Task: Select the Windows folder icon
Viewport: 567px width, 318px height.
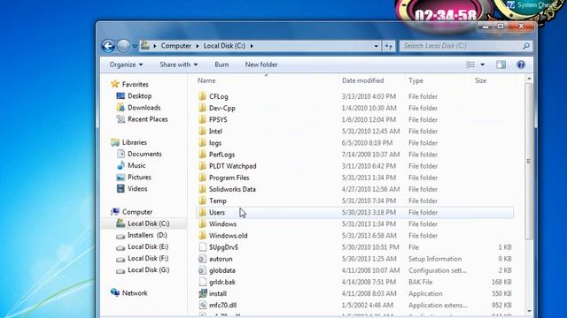Action: click(x=203, y=223)
